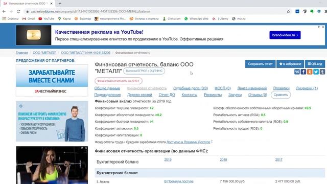Open the Карты bookmark
The width and height of the screenshot is (327, 184).
pos(64,19)
